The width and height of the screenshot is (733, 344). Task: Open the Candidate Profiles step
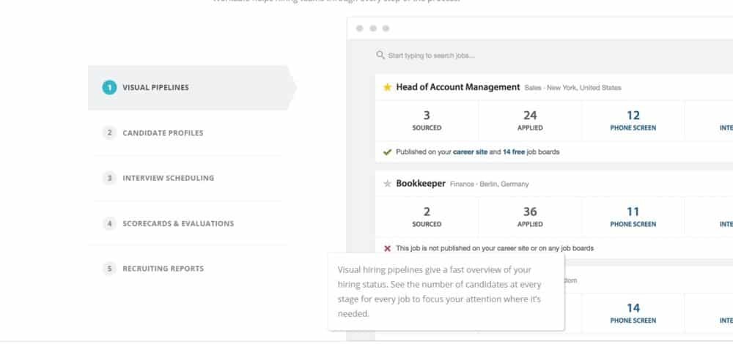[163, 133]
